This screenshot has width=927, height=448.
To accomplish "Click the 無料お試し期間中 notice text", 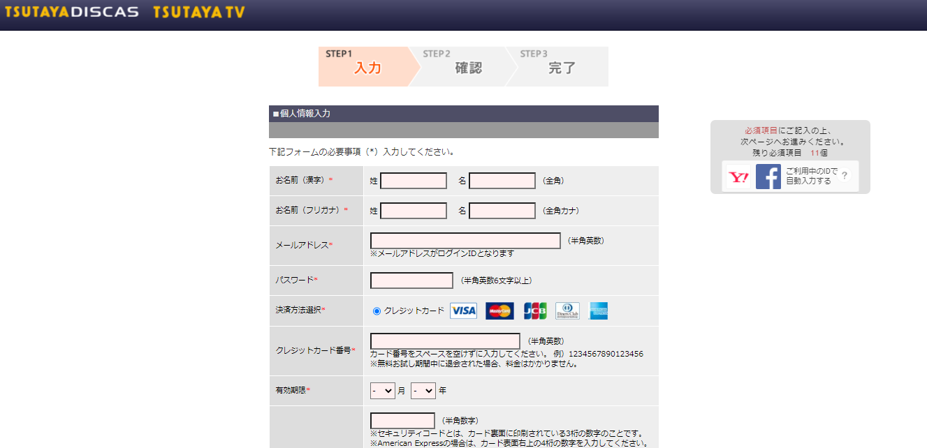I will pyautogui.click(x=474, y=364).
